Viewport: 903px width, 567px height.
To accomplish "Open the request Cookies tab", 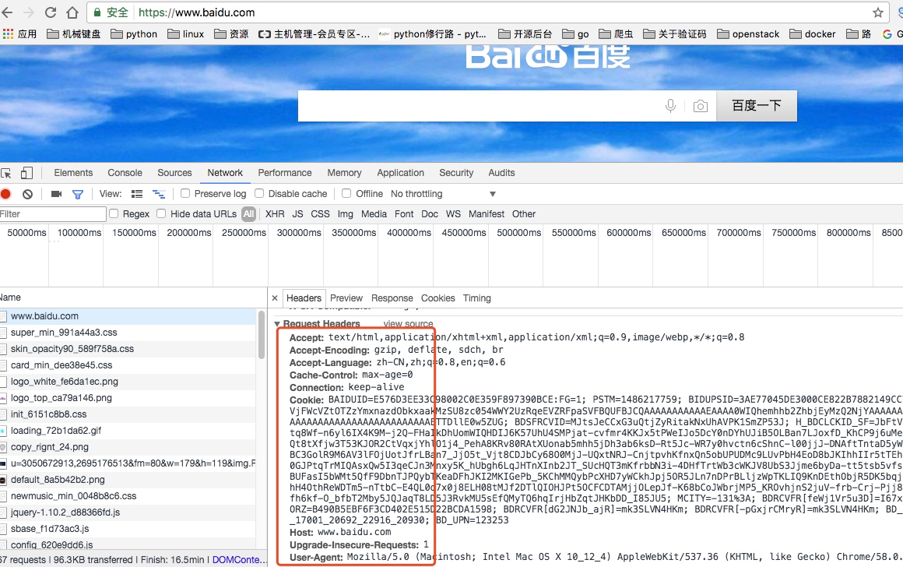I will click(x=437, y=298).
